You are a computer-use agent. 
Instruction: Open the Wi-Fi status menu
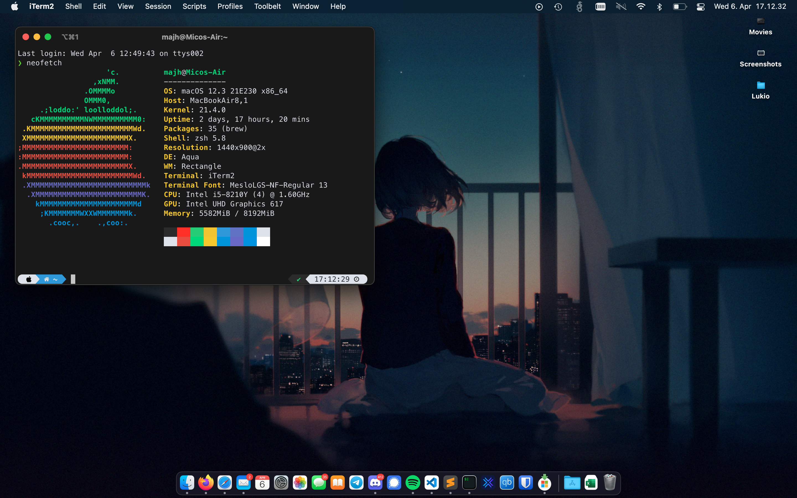pyautogui.click(x=641, y=7)
